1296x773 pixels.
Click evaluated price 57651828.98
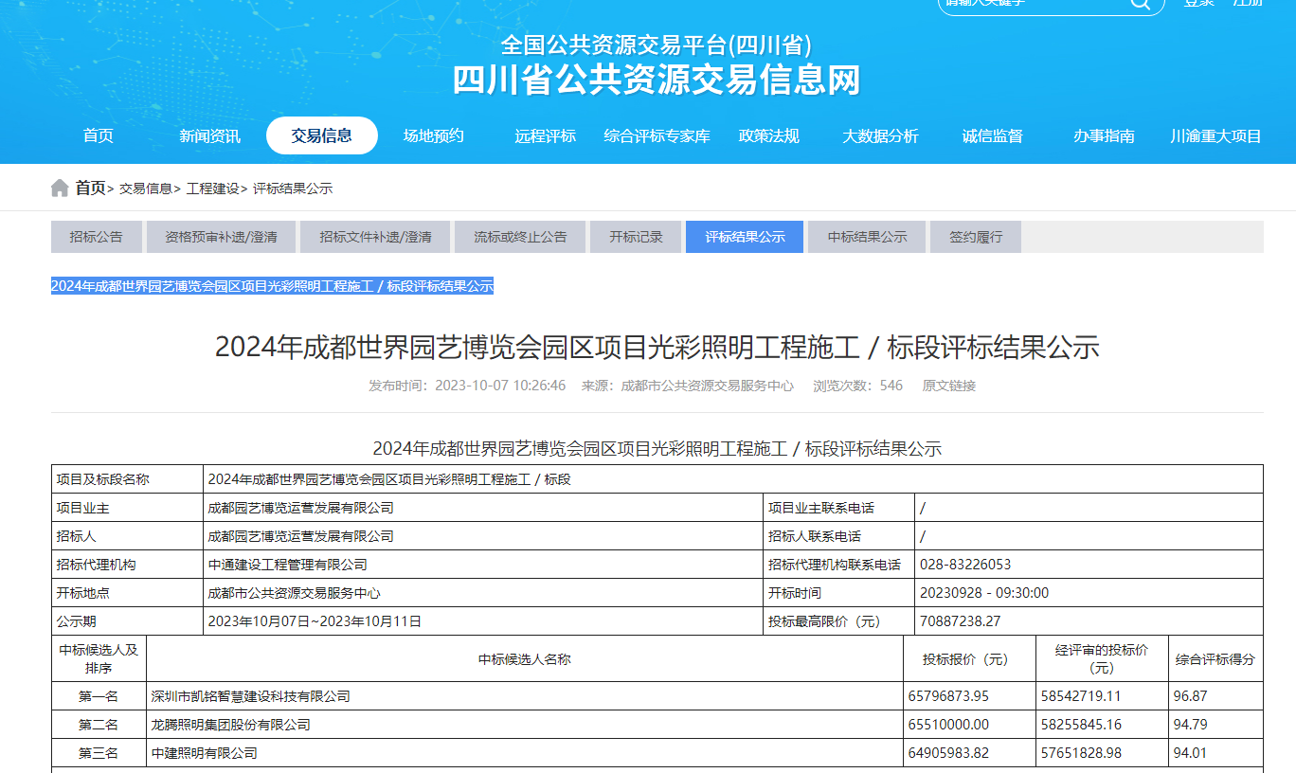[x=1081, y=753]
